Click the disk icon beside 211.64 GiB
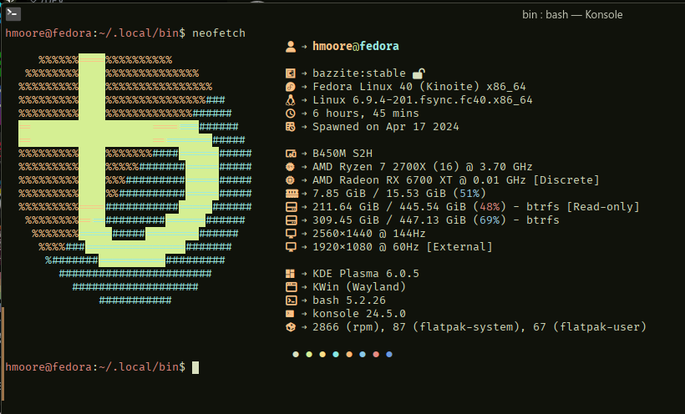The image size is (685, 414). 291,207
